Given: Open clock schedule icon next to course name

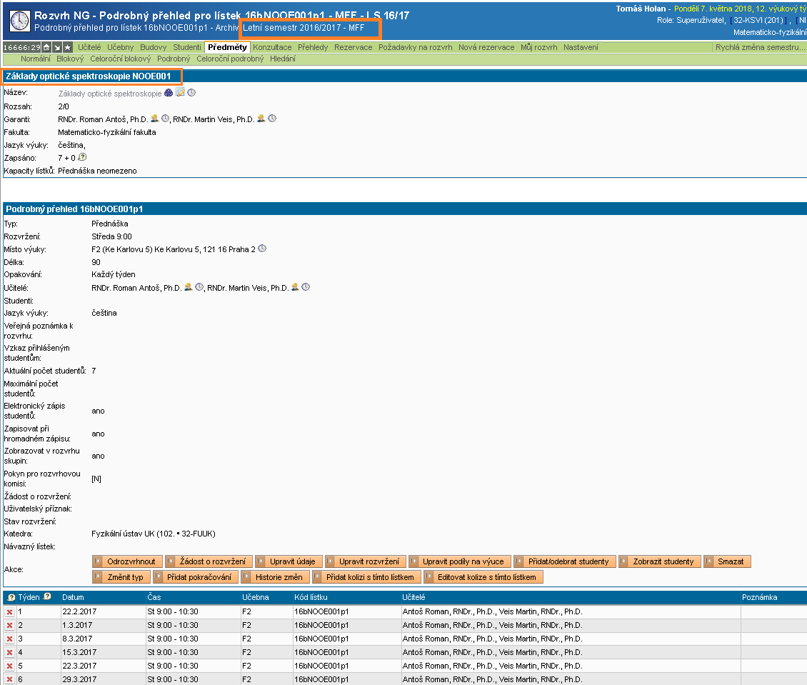Looking at the screenshot, I should click(x=191, y=93).
